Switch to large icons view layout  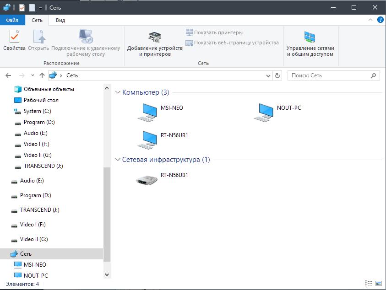pos(378,284)
